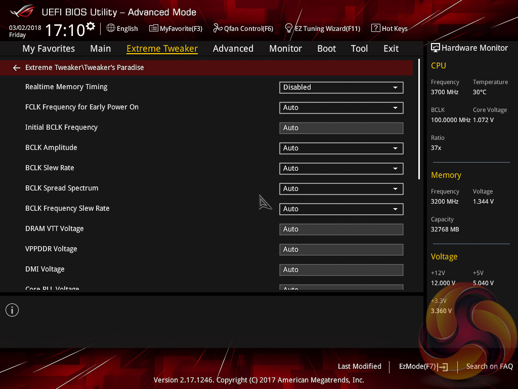Click the EZ Tuning Wizard bulb icon
518x389 pixels.
(288, 28)
